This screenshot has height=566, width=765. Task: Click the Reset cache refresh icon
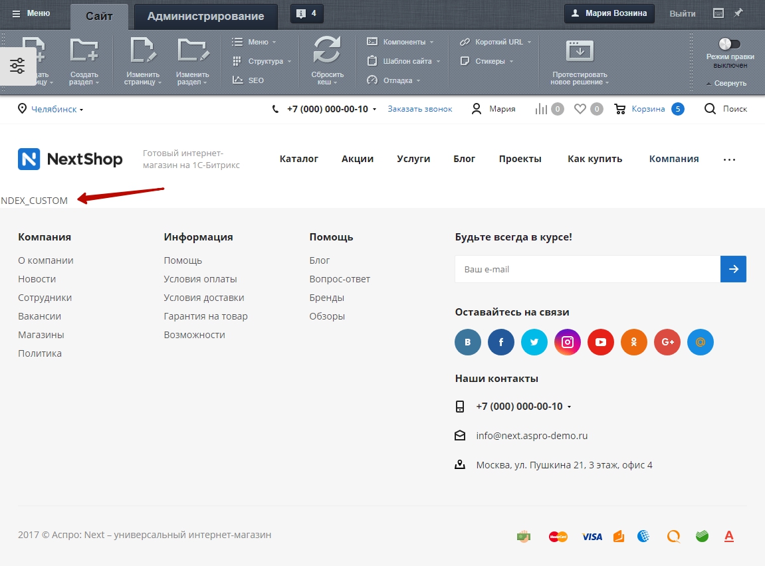[327, 50]
